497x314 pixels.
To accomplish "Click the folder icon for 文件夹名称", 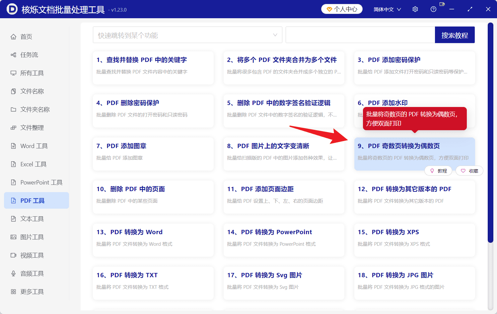I will click(13, 110).
